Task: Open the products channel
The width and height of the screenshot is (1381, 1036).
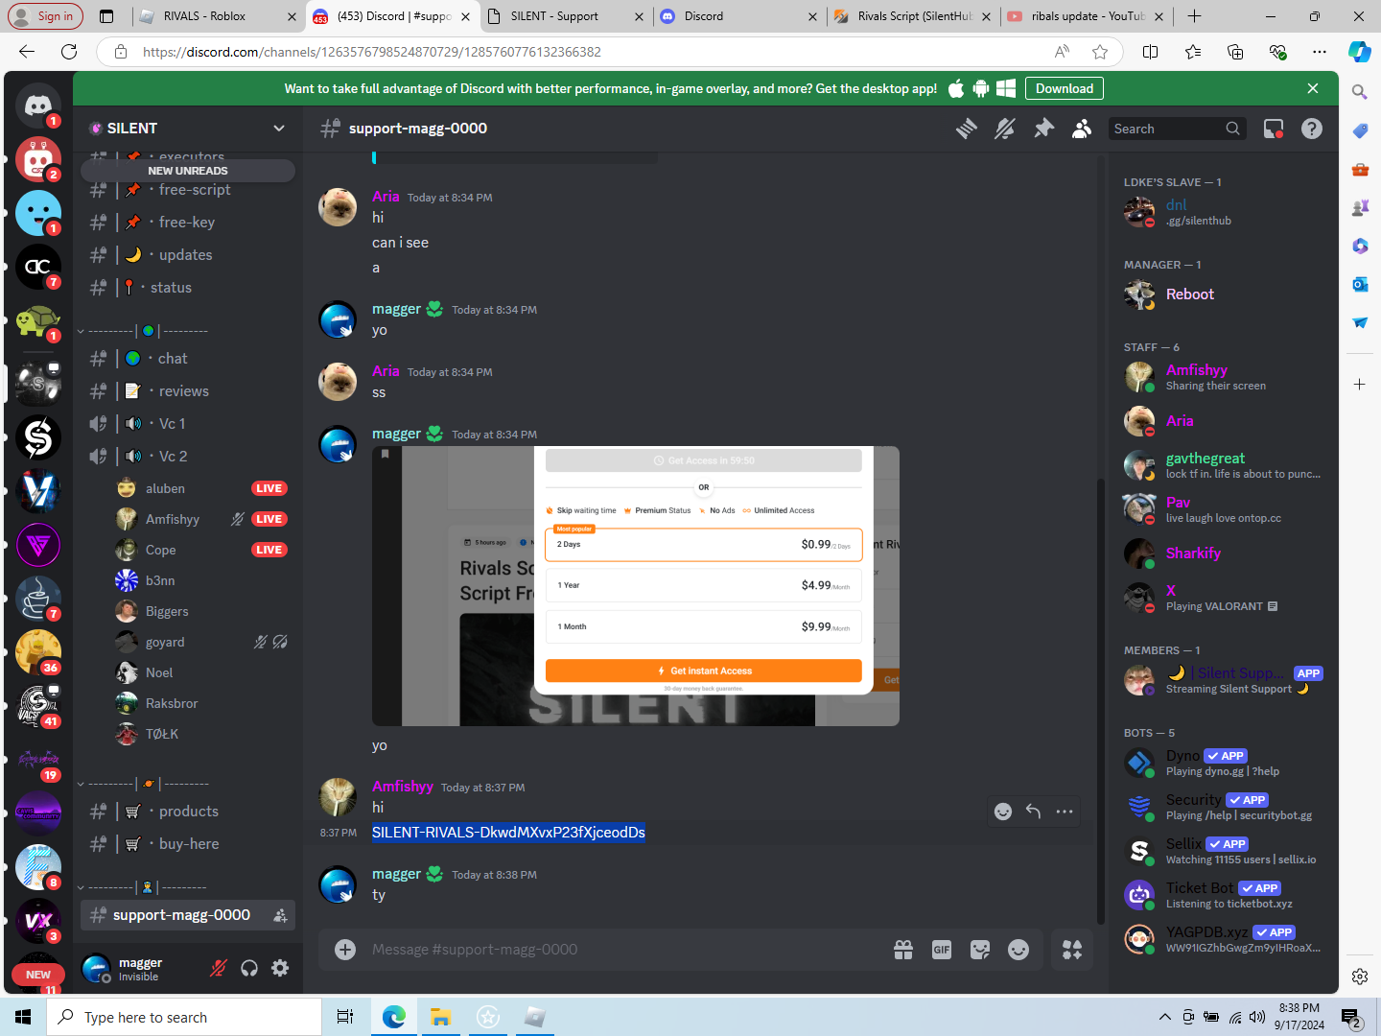Action: click(x=188, y=812)
